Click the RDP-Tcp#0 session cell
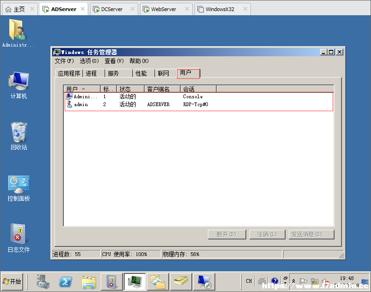 pos(196,104)
